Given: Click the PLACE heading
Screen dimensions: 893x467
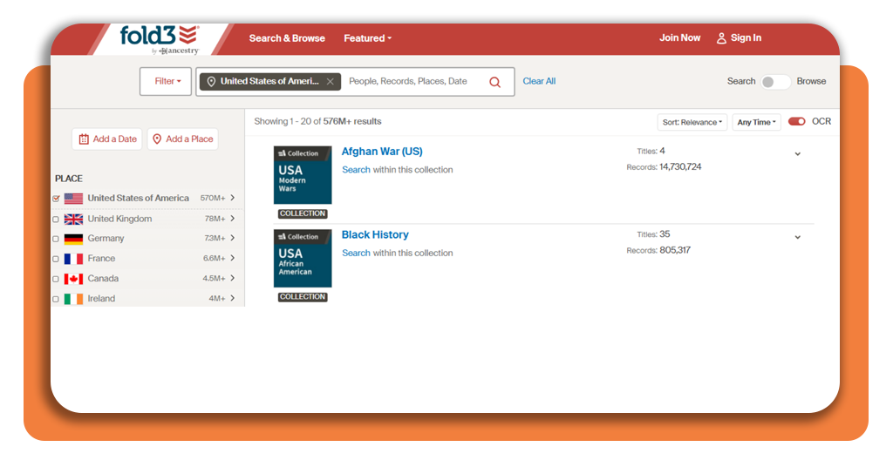Looking at the screenshot, I should click(x=69, y=179).
